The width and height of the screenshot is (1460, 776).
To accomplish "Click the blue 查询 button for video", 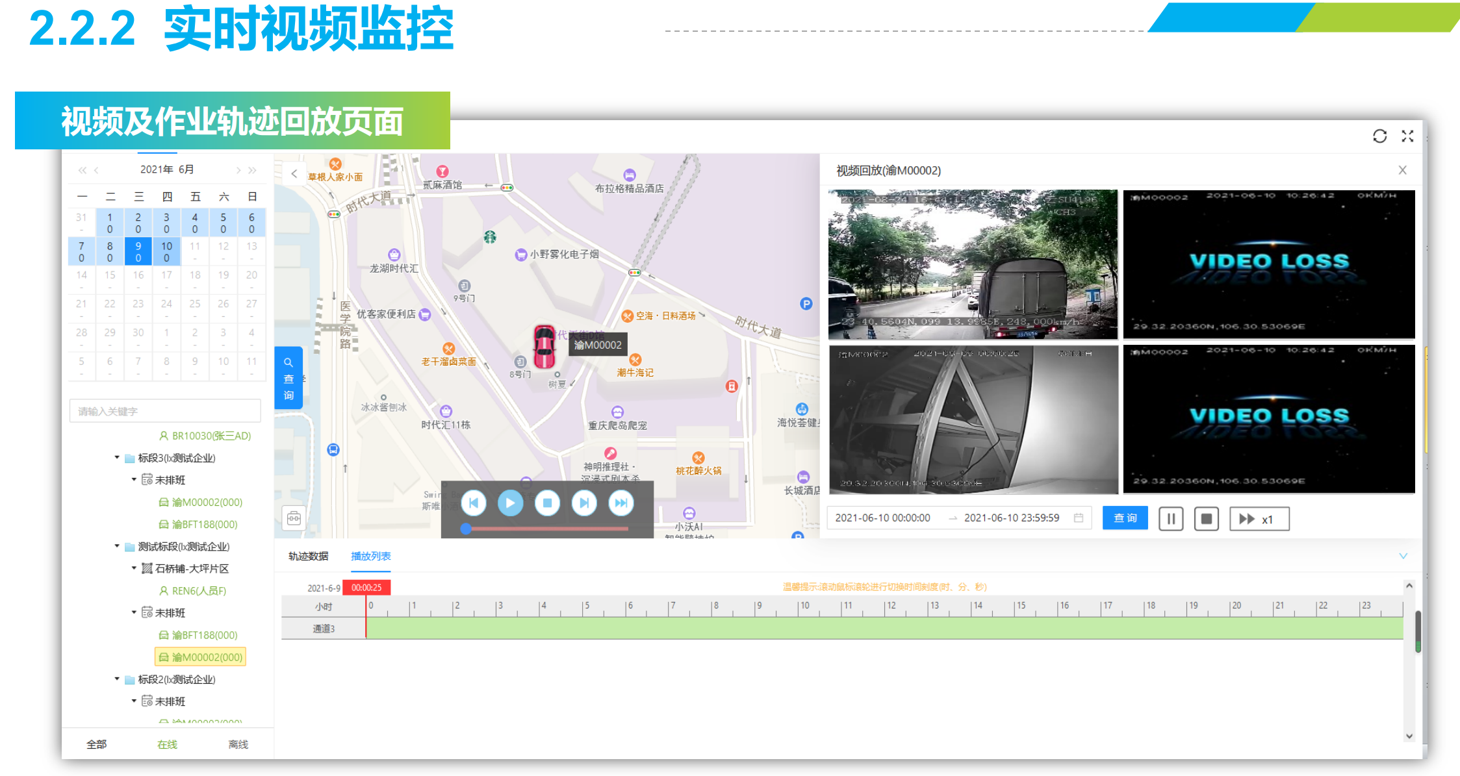I will click(x=1125, y=518).
